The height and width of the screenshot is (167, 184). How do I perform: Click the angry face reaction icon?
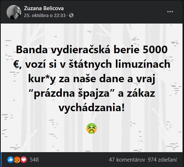click(17, 160)
